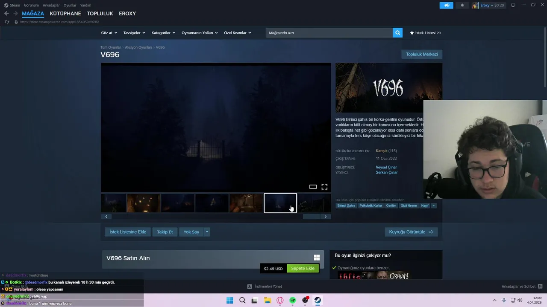Screen dimensions: 547x307
Task: Add V696 to cart with Sepete Ekle
Action: (x=303, y=268)
